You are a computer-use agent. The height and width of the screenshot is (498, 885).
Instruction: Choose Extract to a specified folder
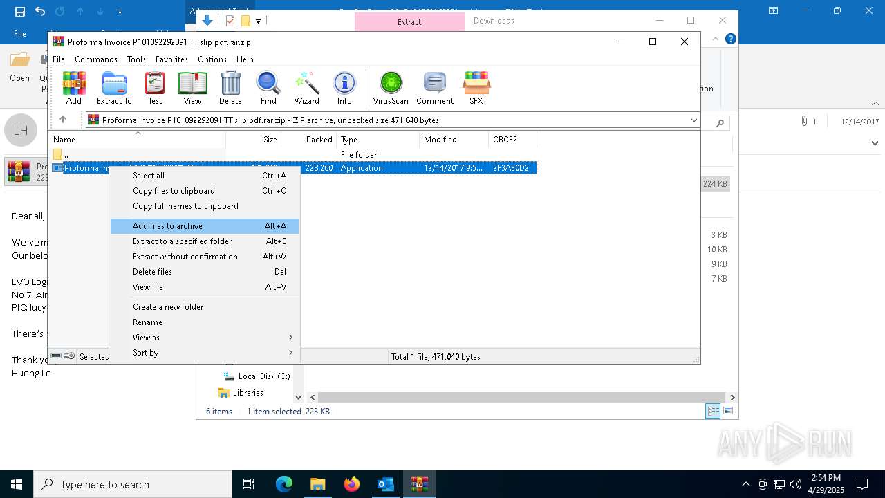tap(205, 241)
